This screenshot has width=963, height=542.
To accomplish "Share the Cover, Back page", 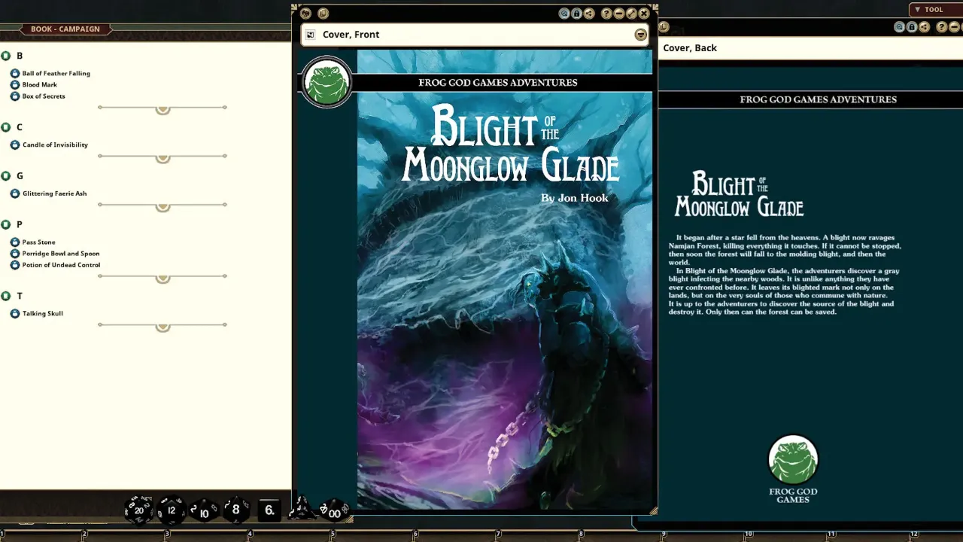I will point(924,27).
